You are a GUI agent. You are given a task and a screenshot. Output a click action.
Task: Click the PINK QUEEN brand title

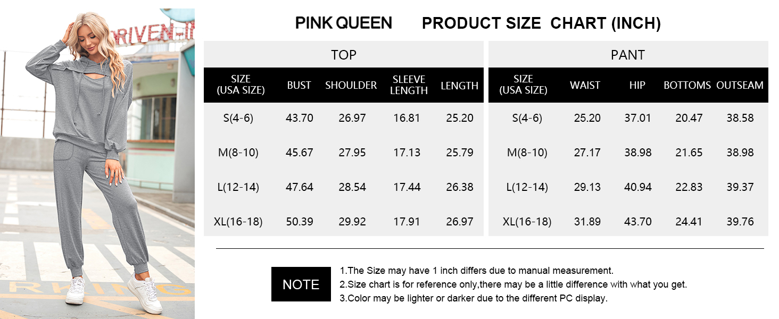[344, 23]
